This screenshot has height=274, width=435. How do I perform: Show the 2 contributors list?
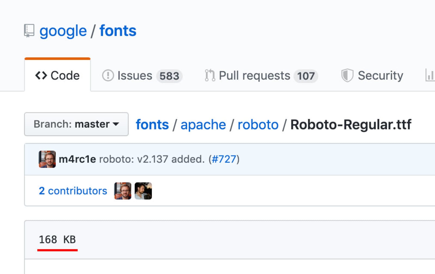[x=73, y=191]
